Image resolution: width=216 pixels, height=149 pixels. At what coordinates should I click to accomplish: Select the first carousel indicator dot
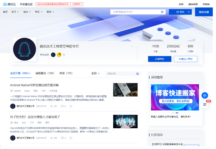(x=173, y=113)
